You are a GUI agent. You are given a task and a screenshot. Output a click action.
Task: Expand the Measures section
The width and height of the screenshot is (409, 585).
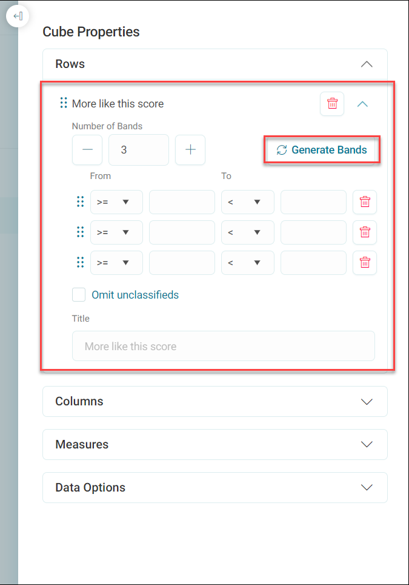coord(215,444)
